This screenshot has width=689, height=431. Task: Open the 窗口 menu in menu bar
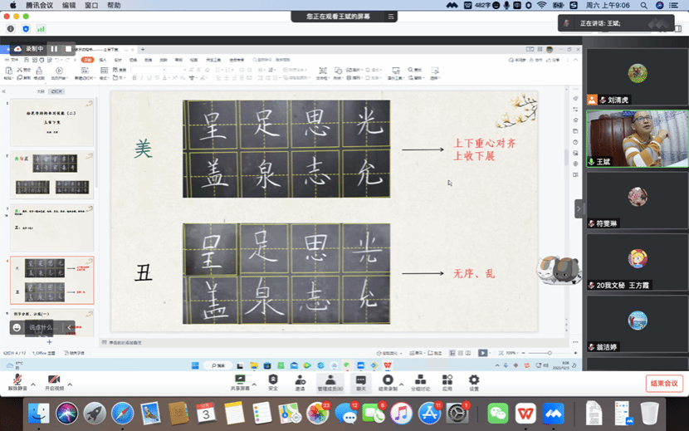91,5
